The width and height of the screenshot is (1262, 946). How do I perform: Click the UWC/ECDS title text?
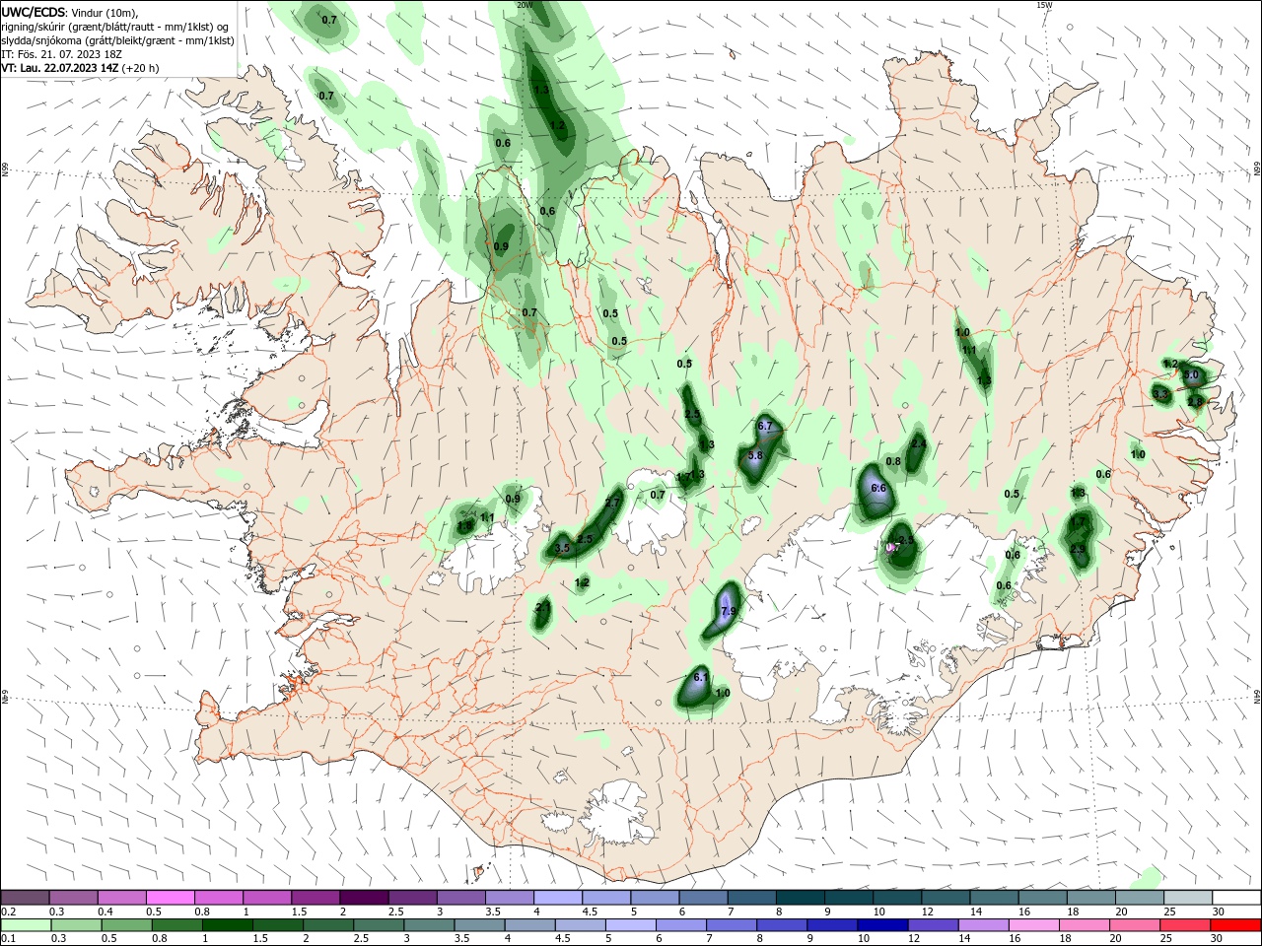pos(35,12)
